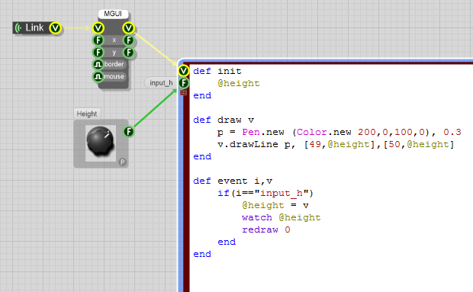
Task: Select the Height module label
Action: 87,114
